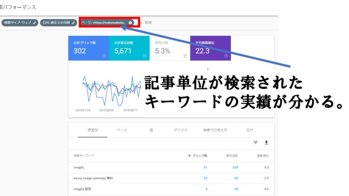Image resolution: width=349 pixels, height=196 pixels.
Task: Toggle the 合計クリック数 metric card
Action: tap(88, 48)
